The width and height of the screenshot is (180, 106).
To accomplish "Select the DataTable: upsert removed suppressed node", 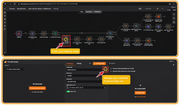I will [148, 41].
